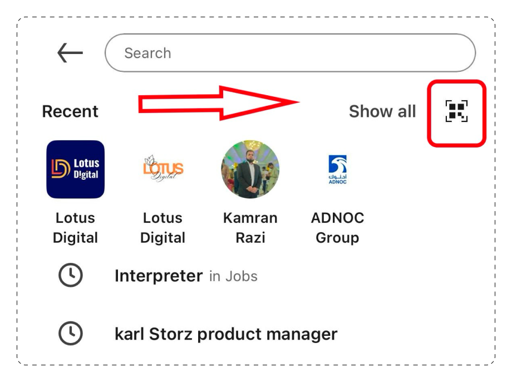Select the karl Storz product manager search entry
Screen dimensions: 512x382
pos(225,333)
